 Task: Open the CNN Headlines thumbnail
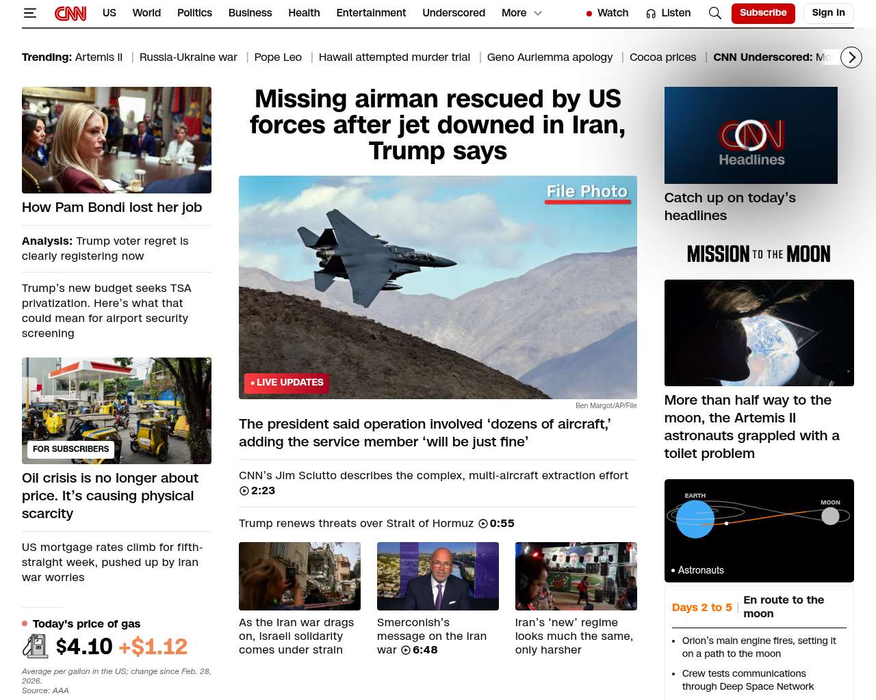tap(751, 135)
